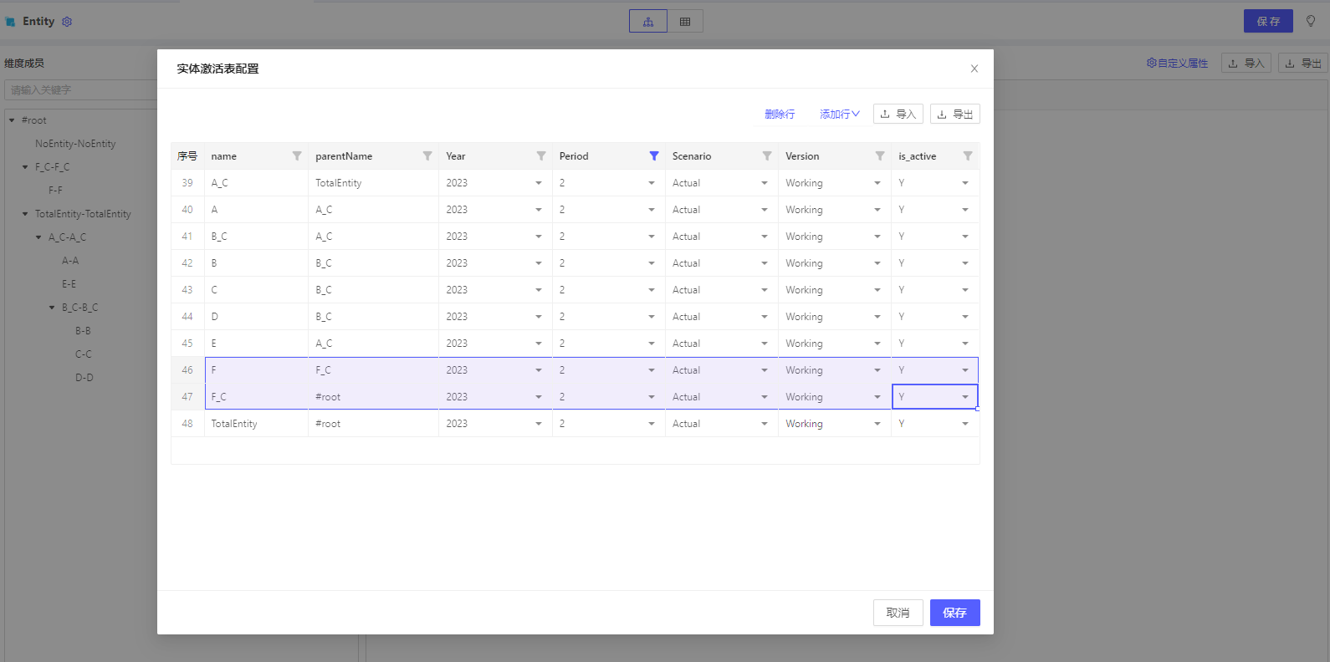Image resolution: width=1330 pixels, height=662 pixels.
Task: Click the name column filter icon
Action: [x=296, y=156]
